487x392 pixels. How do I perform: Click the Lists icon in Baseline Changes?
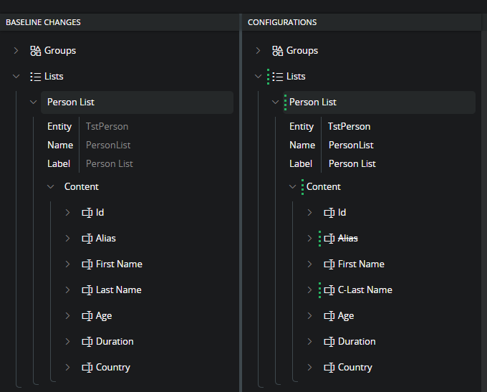pos(36,77)
